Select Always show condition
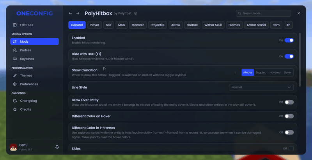Image resolution: width=312 pixels, height=160 pixels. click(248, 73)
